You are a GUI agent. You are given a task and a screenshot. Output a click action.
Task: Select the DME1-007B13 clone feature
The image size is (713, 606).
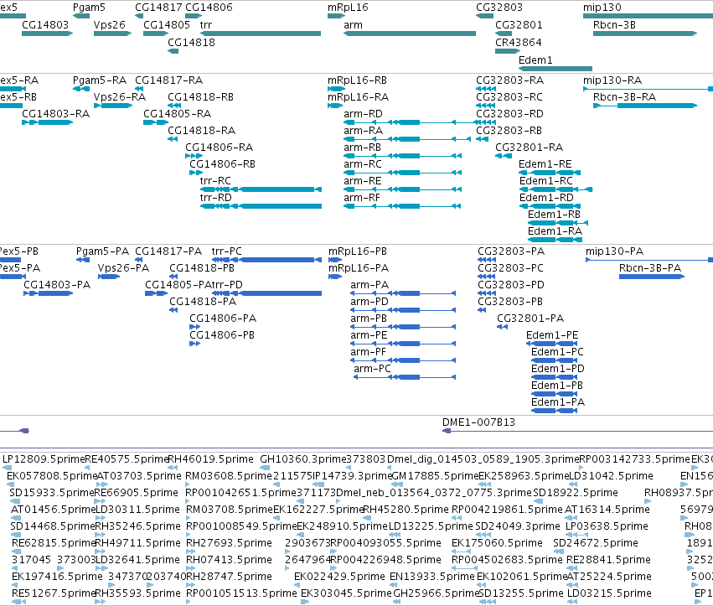pyautogui.click(x=577, y=431)
